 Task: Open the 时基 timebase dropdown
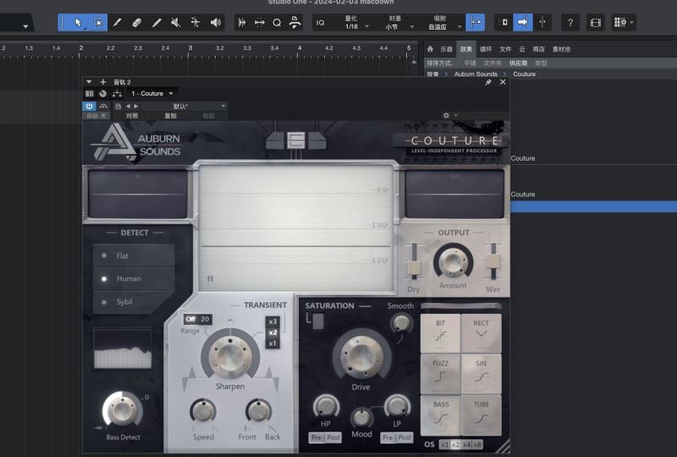pos(398,23)
